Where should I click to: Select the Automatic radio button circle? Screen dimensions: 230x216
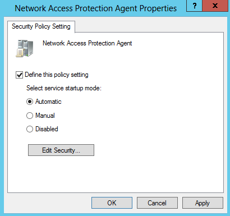point(30,102)
